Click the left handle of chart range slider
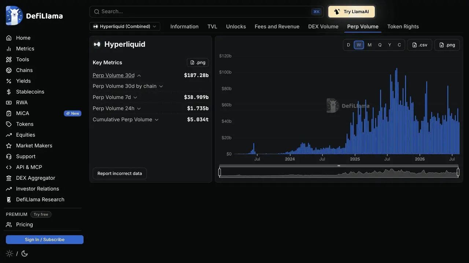Screen dimensions: 469x263 pos(220,172)
